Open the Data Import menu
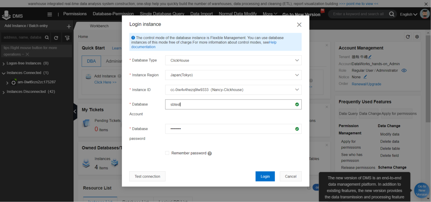Image resolution: width=431 pixels, height=202 pixels. [x=201, y=14]
